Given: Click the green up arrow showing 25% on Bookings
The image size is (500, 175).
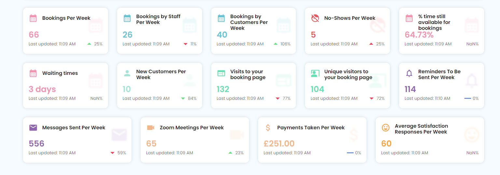Looking at the screenshot, I should [89, 44].
